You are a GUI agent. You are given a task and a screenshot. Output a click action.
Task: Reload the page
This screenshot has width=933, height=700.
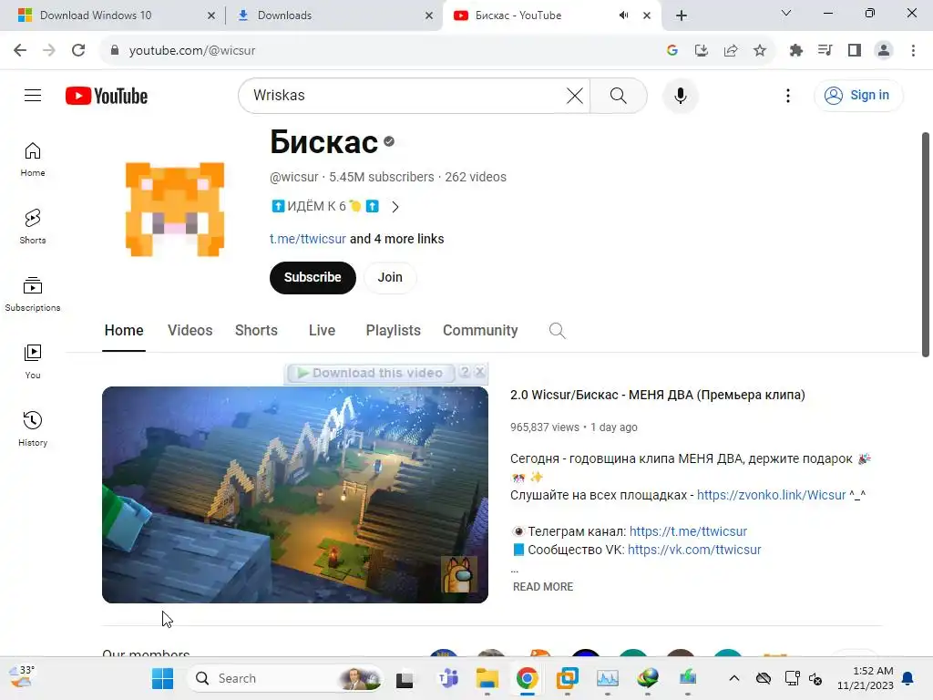(78, 50)
